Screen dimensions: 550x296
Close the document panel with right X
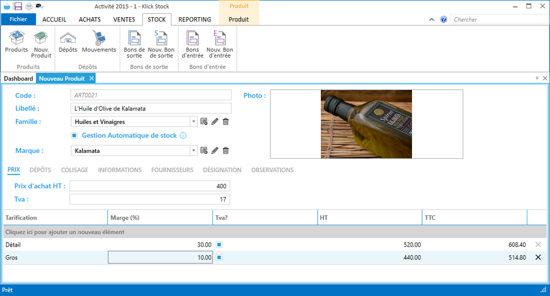pyautogui.click(x=545, y=78)
